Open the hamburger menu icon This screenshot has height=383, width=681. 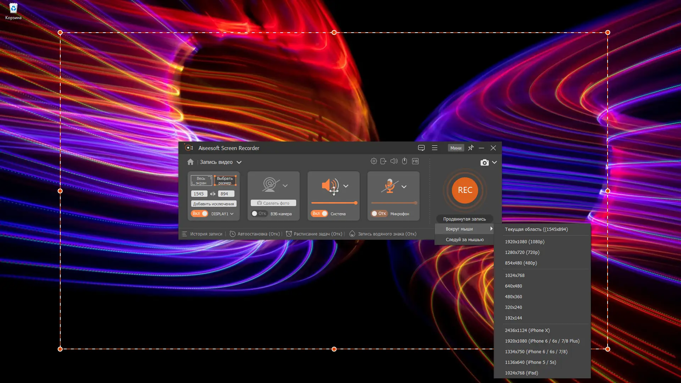pos(434,148)
